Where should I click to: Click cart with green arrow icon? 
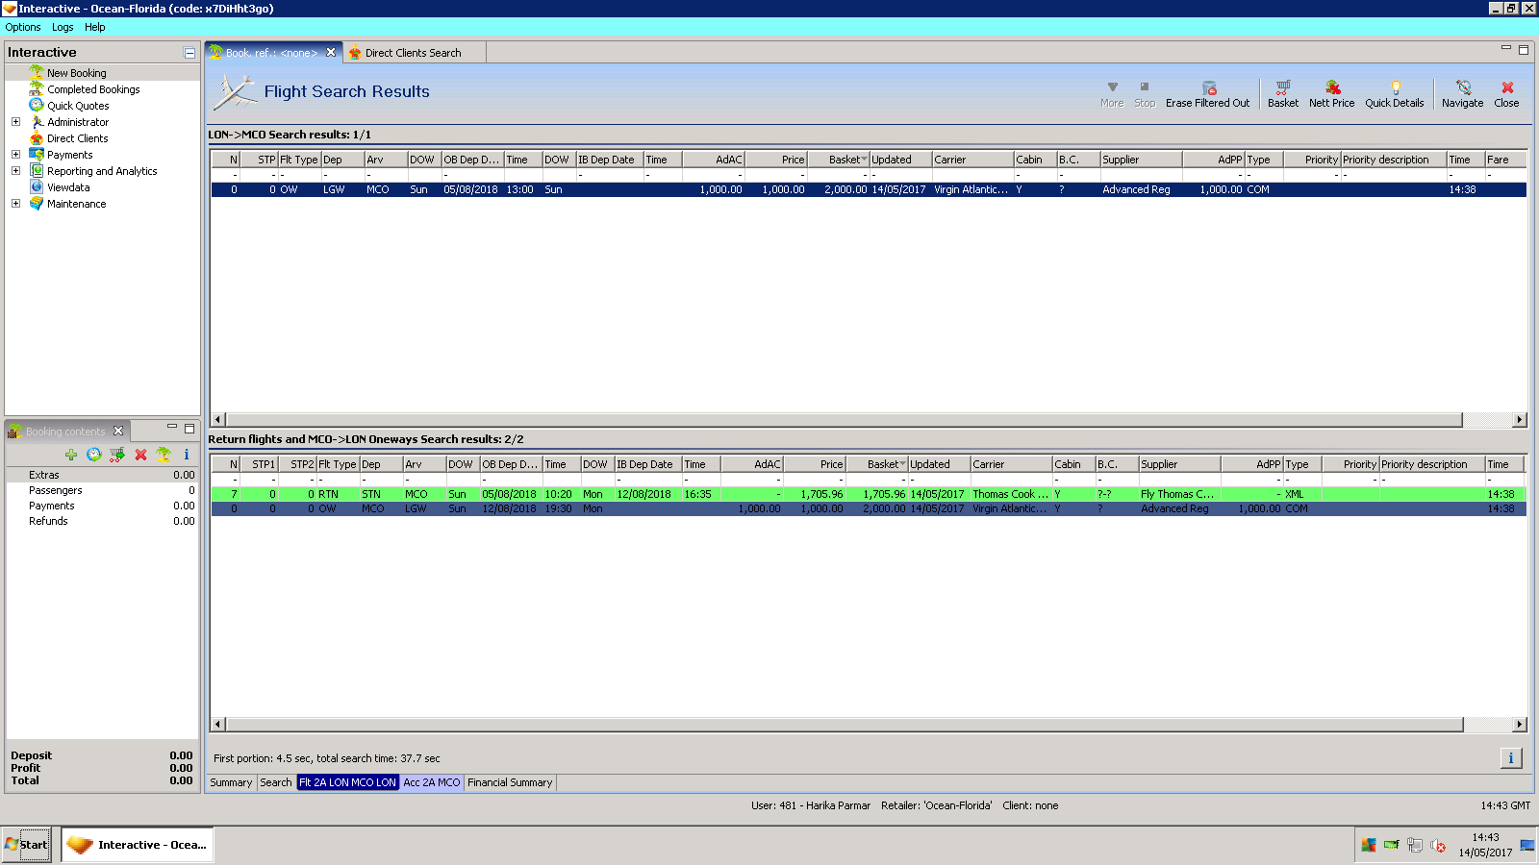(x=117, y=455)
